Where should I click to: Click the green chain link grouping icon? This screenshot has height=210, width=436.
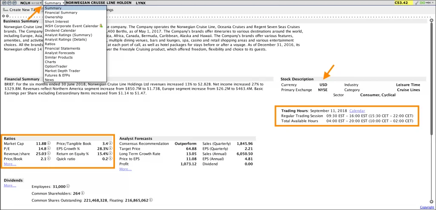[422, 3]
